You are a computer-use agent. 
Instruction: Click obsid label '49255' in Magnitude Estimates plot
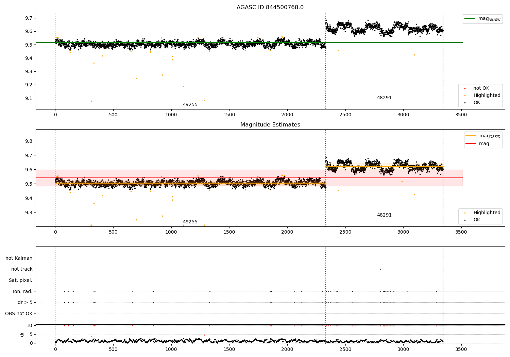point(190,222)
